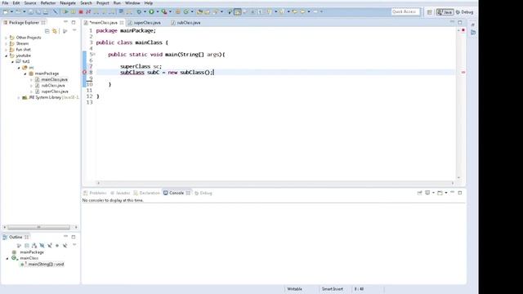
Task: Switch to the Javadoc tab
Action: point(120,193)
